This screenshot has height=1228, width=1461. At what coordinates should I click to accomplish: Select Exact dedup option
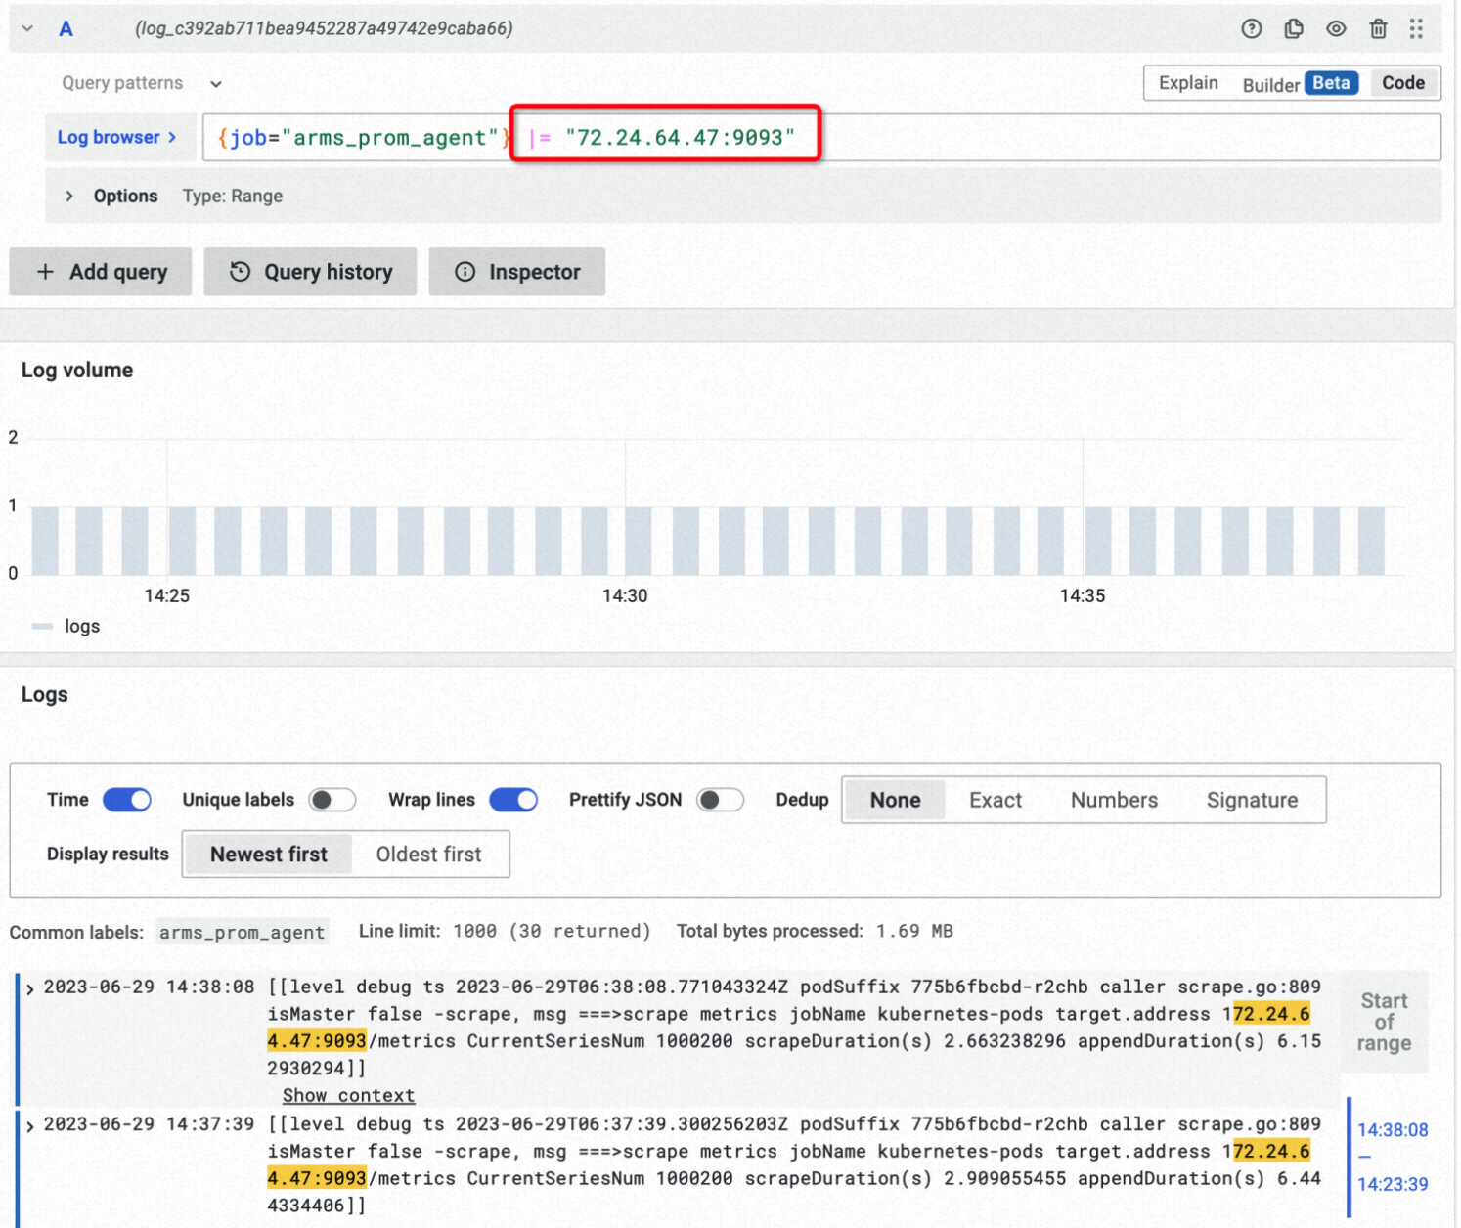click(x=996, y=800)
